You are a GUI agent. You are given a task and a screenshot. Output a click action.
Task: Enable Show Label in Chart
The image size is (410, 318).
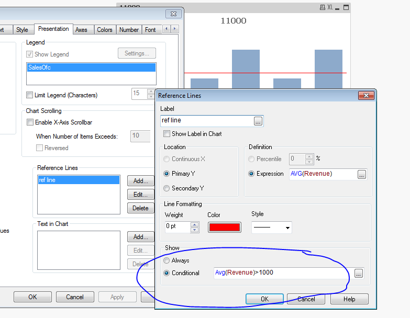point(167,134)
